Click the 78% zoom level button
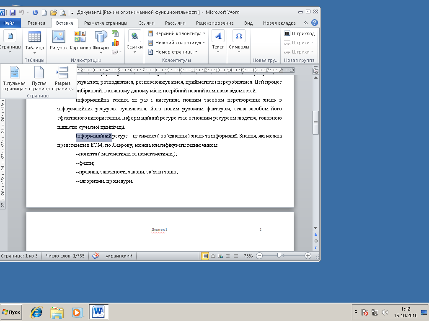The height and width of the screenshot is (321, 429). (x=248, y=256)
